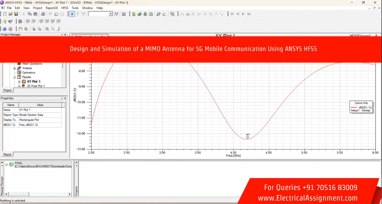Open the Report2D menu
The height and width of the screenshot is (204, 382).
pos(52,8)
